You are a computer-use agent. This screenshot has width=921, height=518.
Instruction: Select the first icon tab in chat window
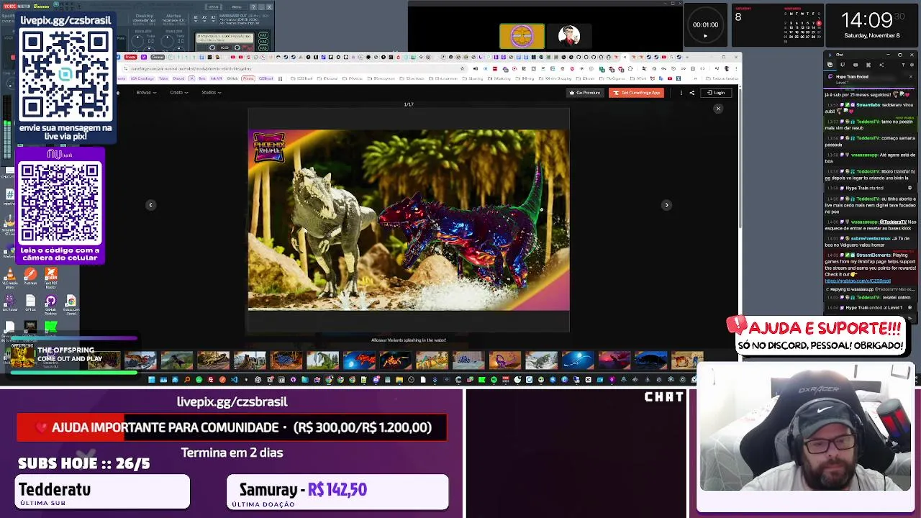pos(830,65)
